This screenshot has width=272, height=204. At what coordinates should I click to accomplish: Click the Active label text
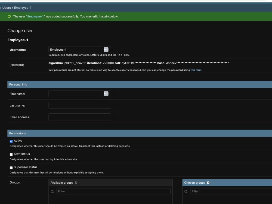(18, 141)
